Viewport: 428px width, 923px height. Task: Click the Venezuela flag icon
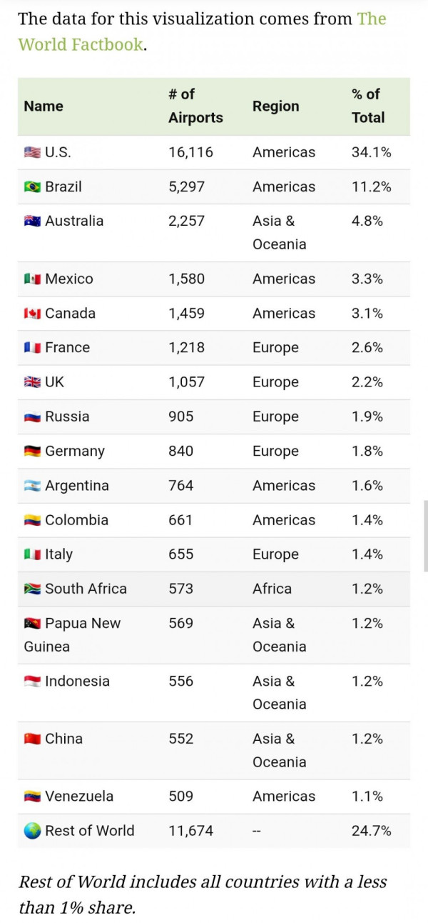tap(32, 797)
